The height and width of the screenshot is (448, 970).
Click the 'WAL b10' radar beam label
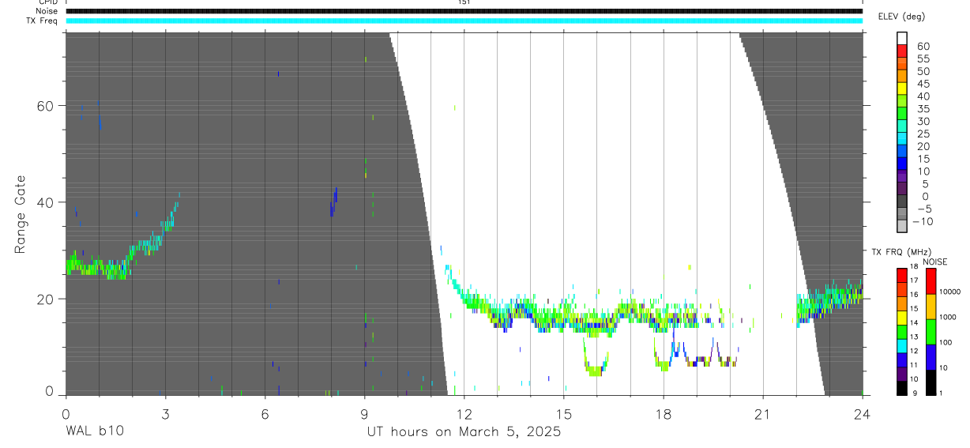pyautogui.click(x=94, y=431)
